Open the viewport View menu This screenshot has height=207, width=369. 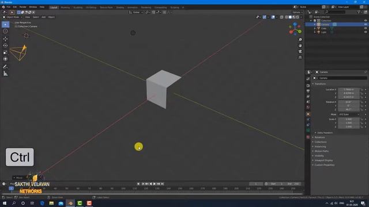click(x=28, y=17)
